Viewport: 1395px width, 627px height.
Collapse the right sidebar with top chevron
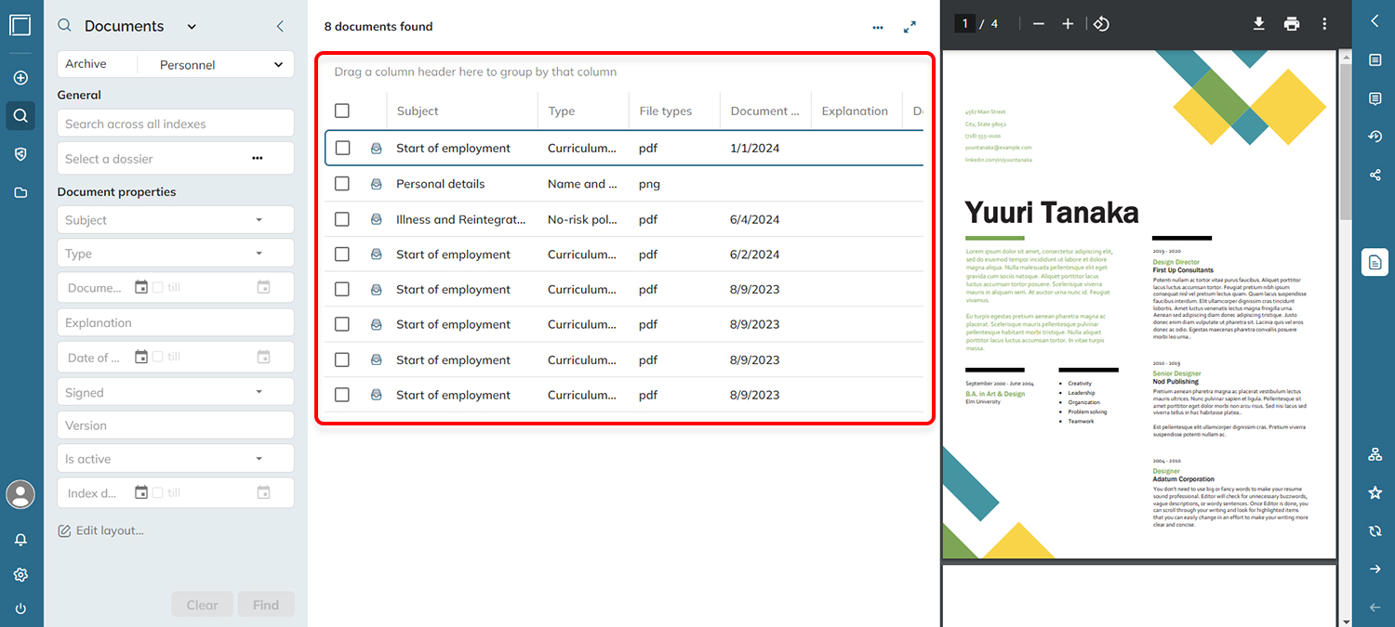1375,21
